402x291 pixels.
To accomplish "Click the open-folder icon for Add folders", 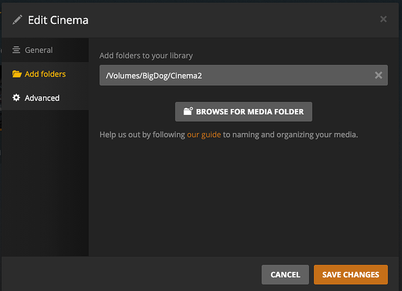I will [x=16, y=74].
